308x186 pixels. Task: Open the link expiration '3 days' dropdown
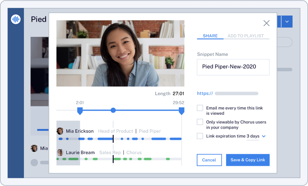coord(263,136)
